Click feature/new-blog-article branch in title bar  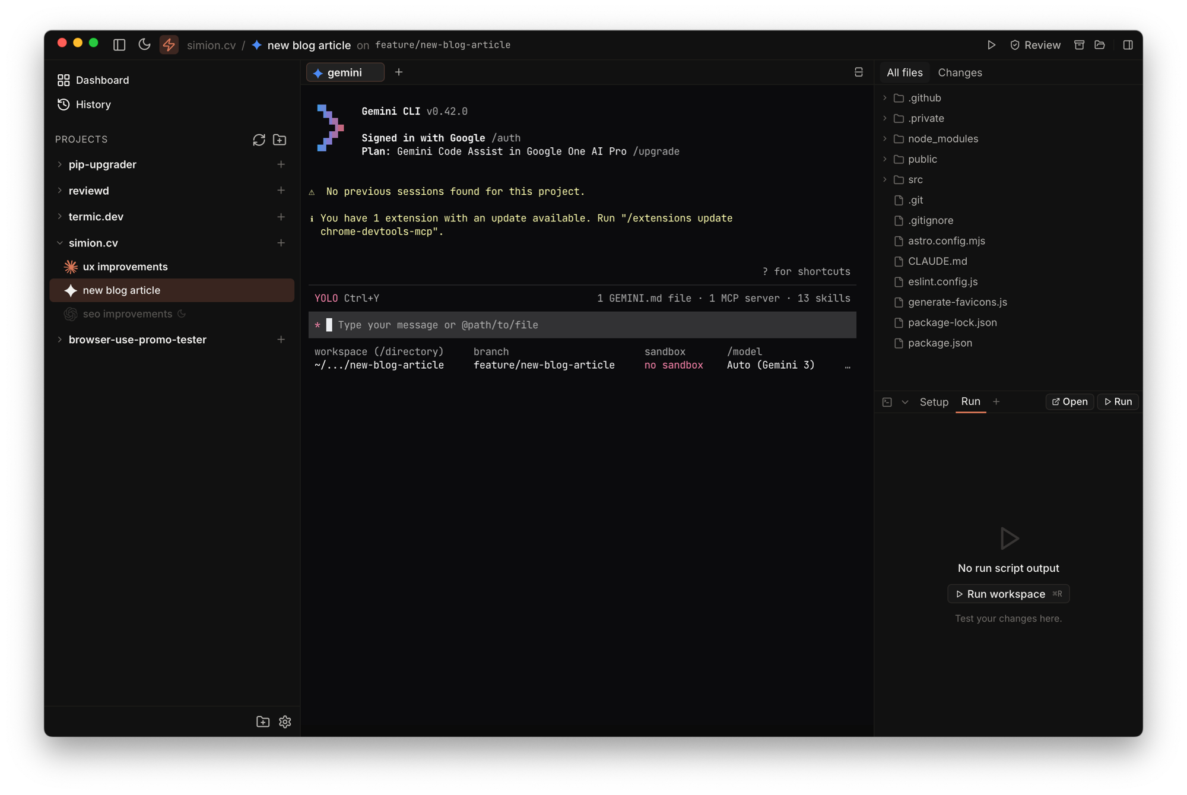pos(443,45)
